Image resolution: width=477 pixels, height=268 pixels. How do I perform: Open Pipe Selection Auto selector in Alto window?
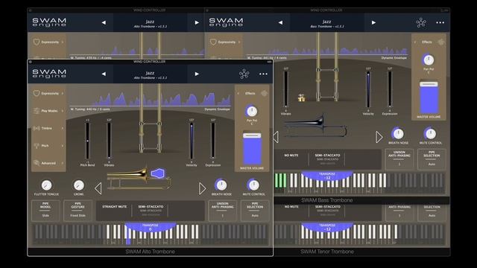255,210
